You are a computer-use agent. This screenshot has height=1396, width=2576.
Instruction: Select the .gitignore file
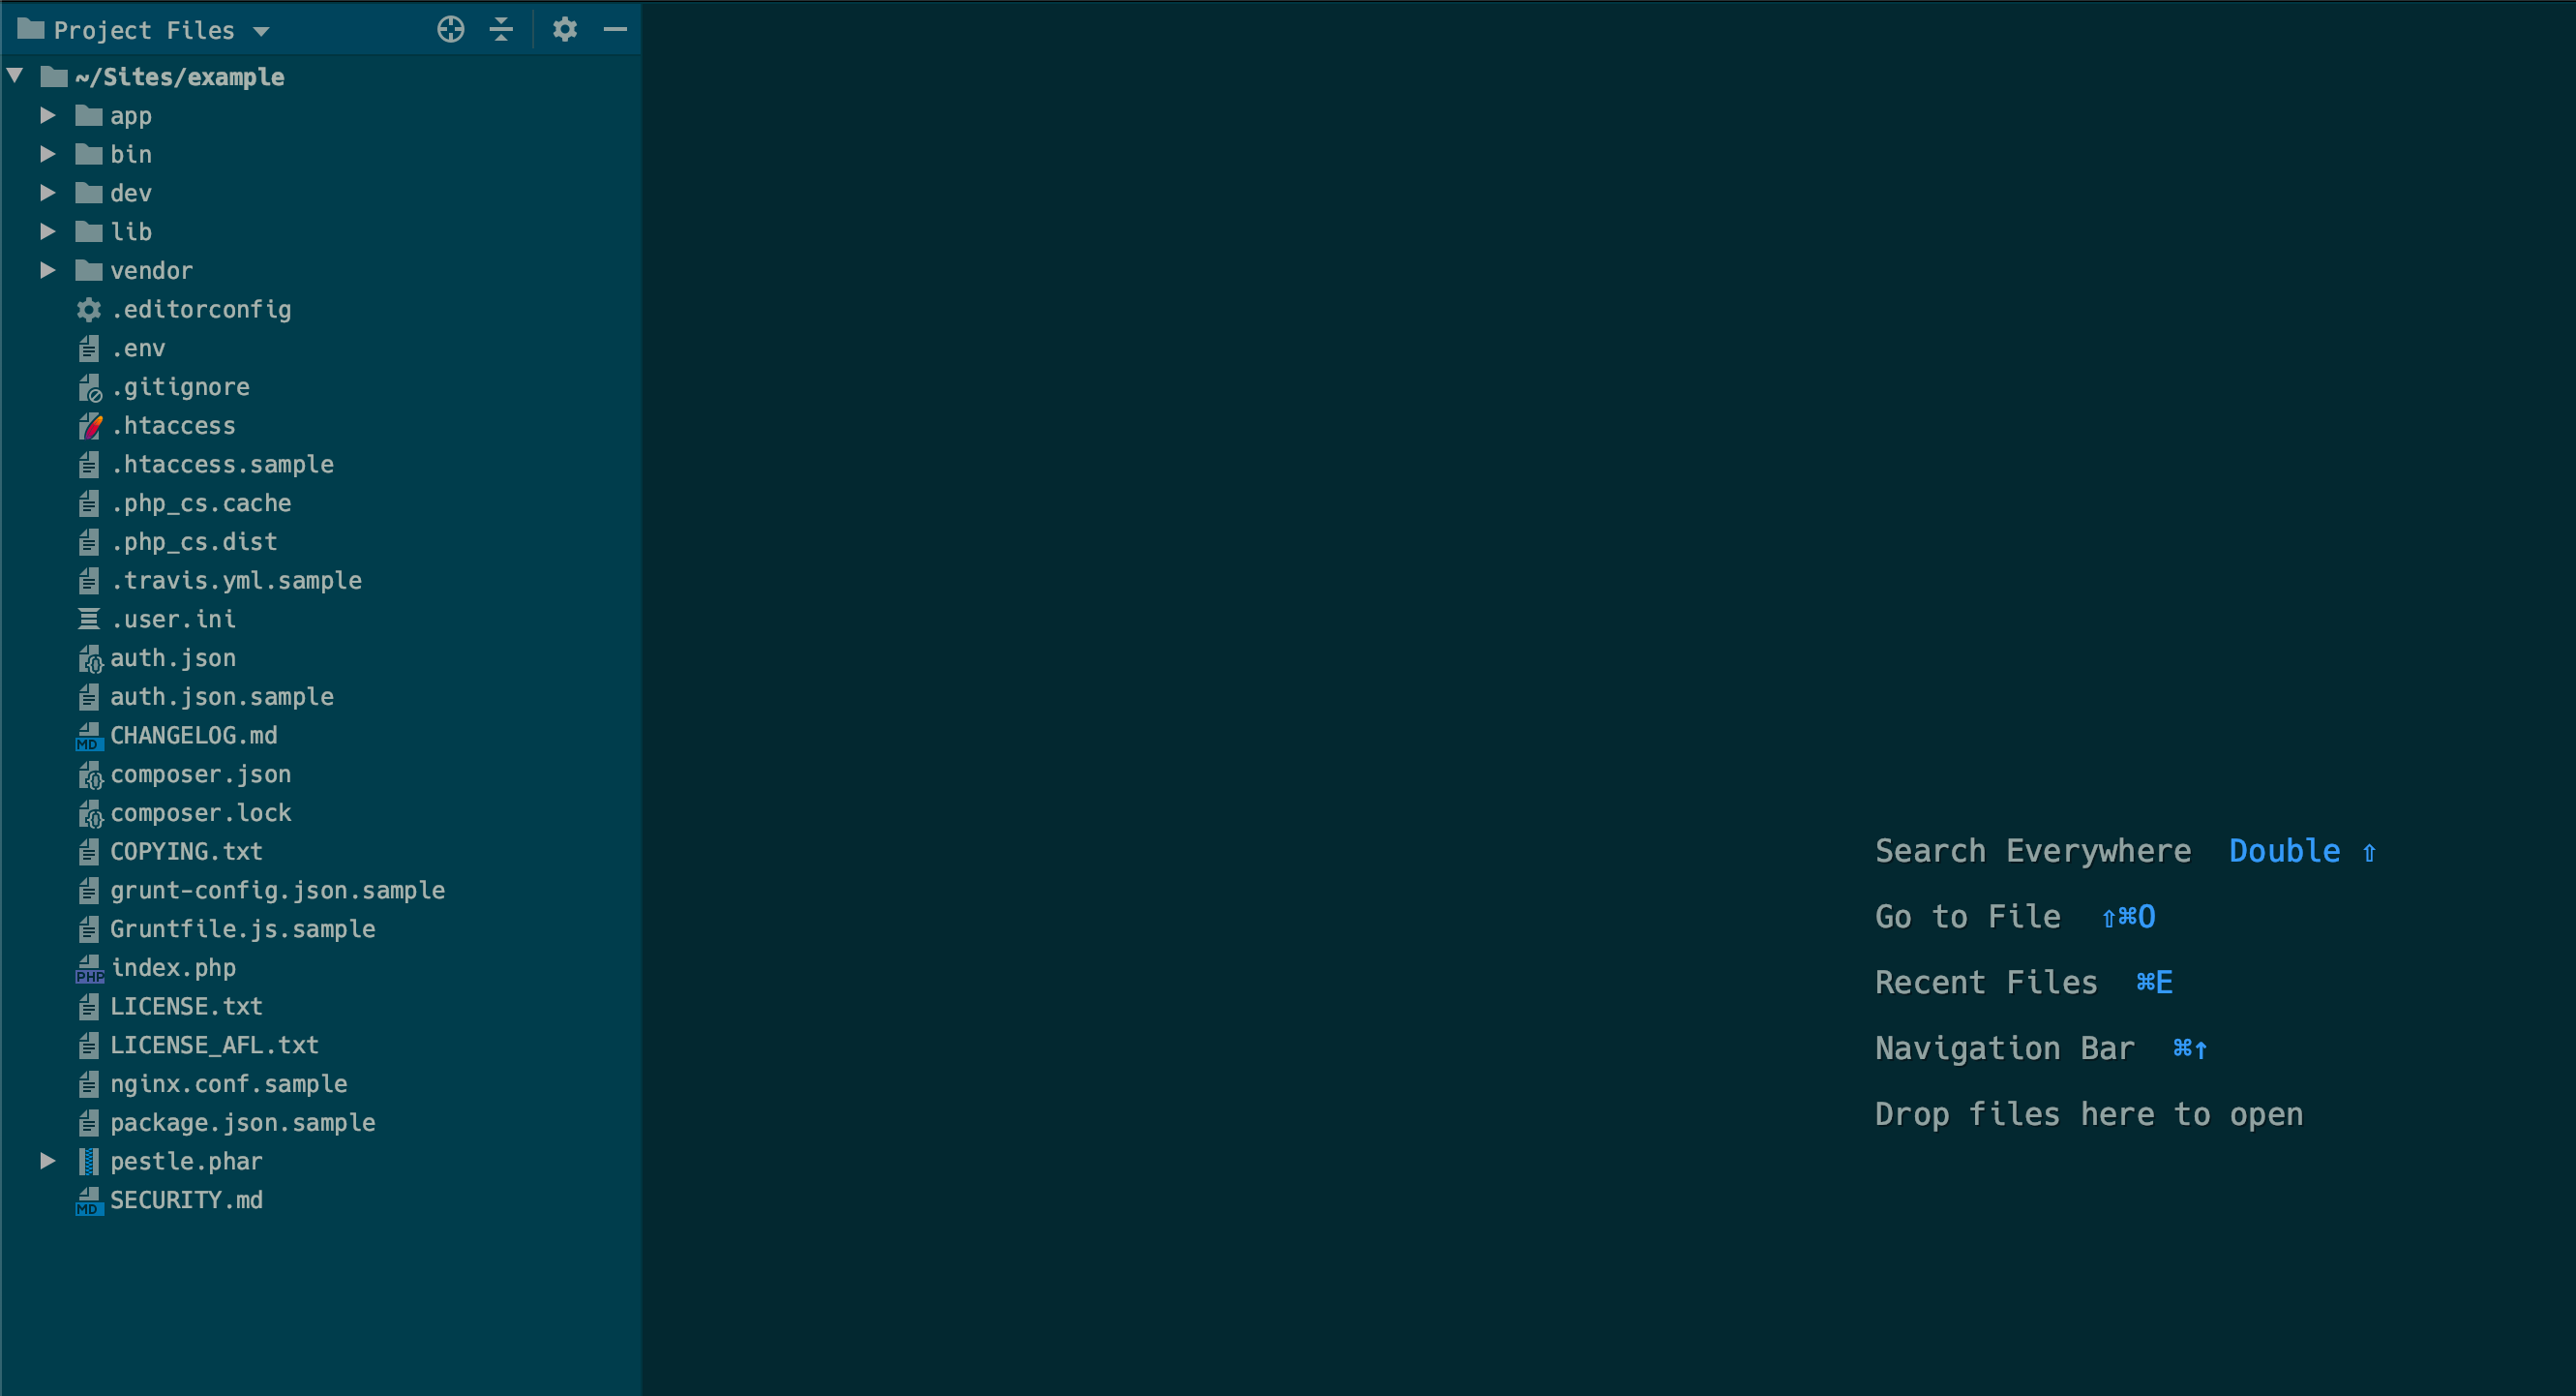(x=180, y=387)
